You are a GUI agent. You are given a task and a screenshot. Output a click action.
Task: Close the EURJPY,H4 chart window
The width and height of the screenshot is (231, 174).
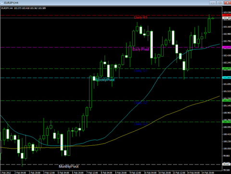point(228,2)
